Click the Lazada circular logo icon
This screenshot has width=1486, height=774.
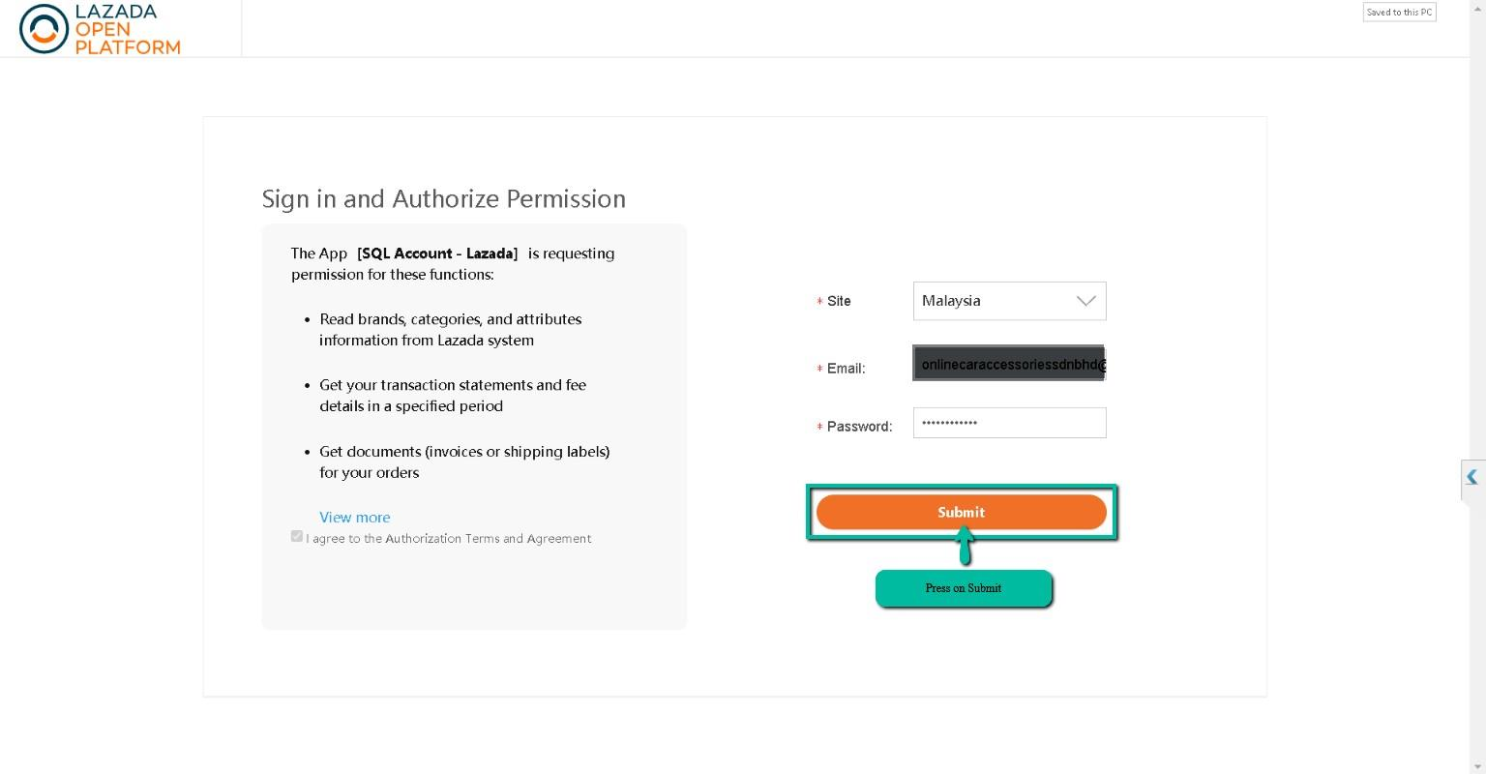click(44, 28)
